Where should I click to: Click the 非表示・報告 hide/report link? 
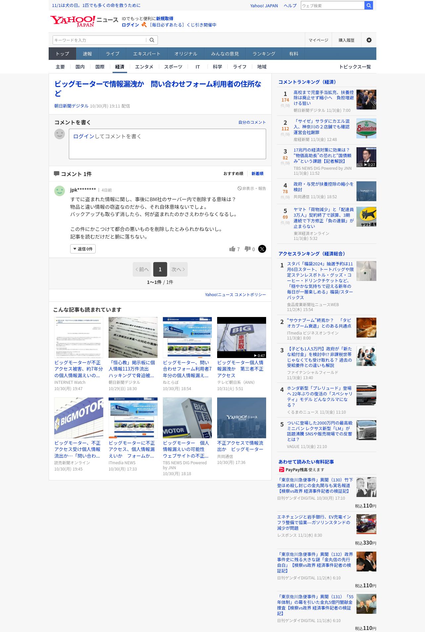252,188
